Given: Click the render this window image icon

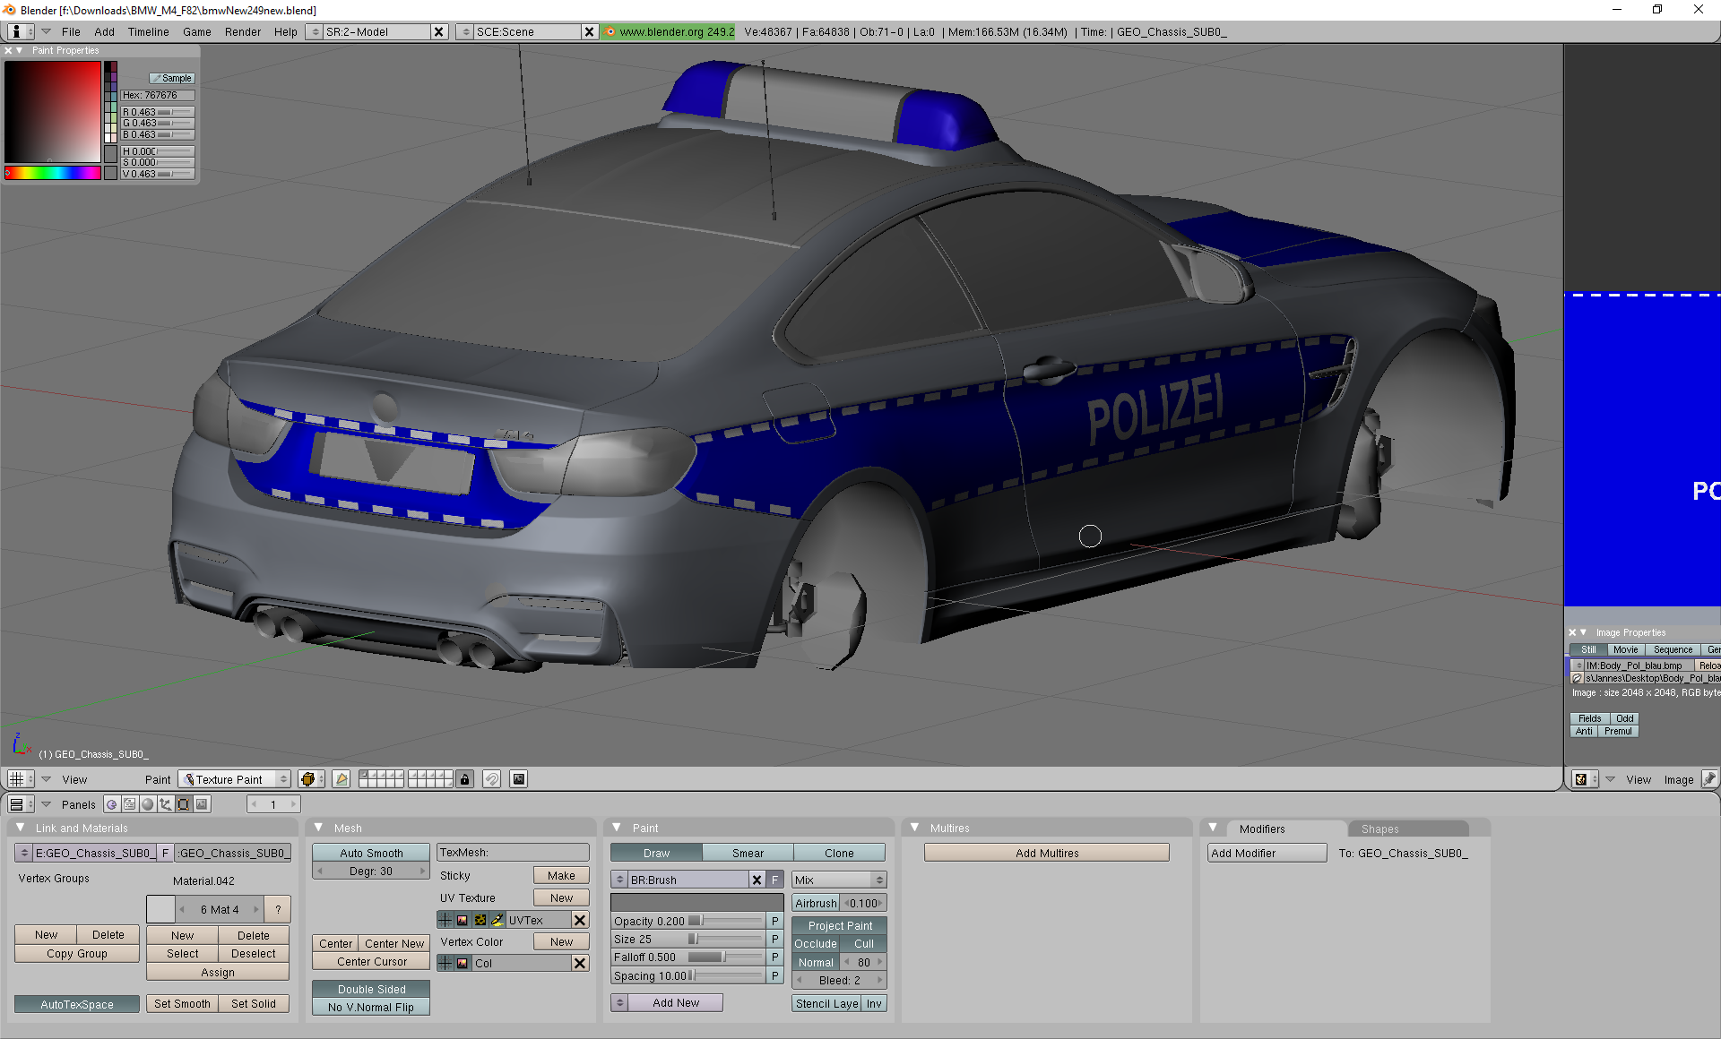Looking at the screenshot, I should click(518, 779).
